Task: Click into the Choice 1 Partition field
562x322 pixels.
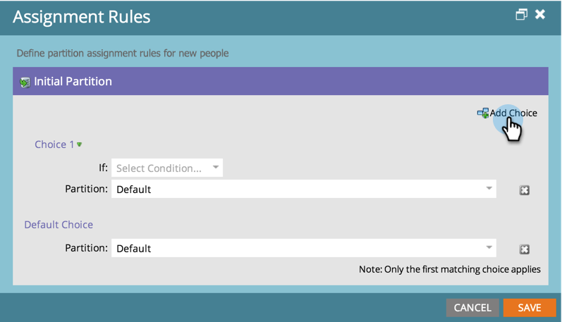Action: click(x=296, y=189)
